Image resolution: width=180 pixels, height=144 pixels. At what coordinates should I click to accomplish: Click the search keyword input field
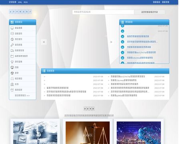(103, 12)
